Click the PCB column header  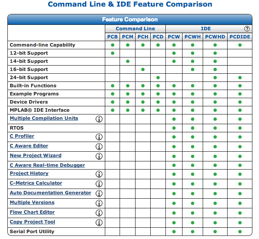coord(113,37)
